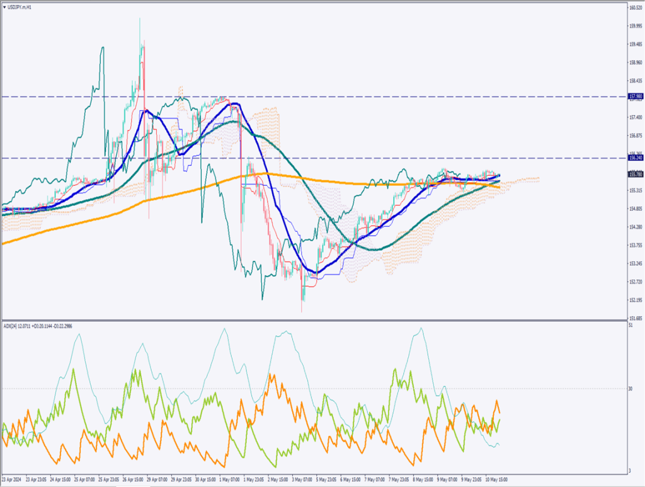Click the 3 May 07:00 time label
Screen dimensions: 645x487
pyautogui.click(x=302, y=479)
